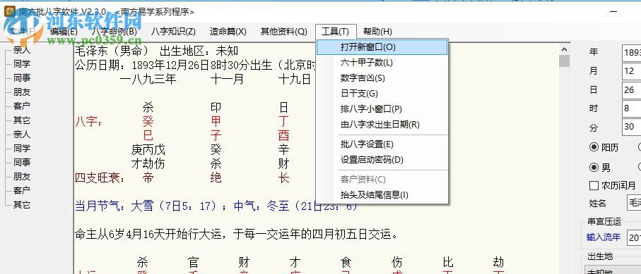
Task: Click the red 丁 day stem character
Action: pos(283,122)
